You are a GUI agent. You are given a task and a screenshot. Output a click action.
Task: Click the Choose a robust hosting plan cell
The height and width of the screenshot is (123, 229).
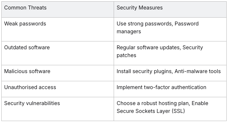click(x=170, y=109)
